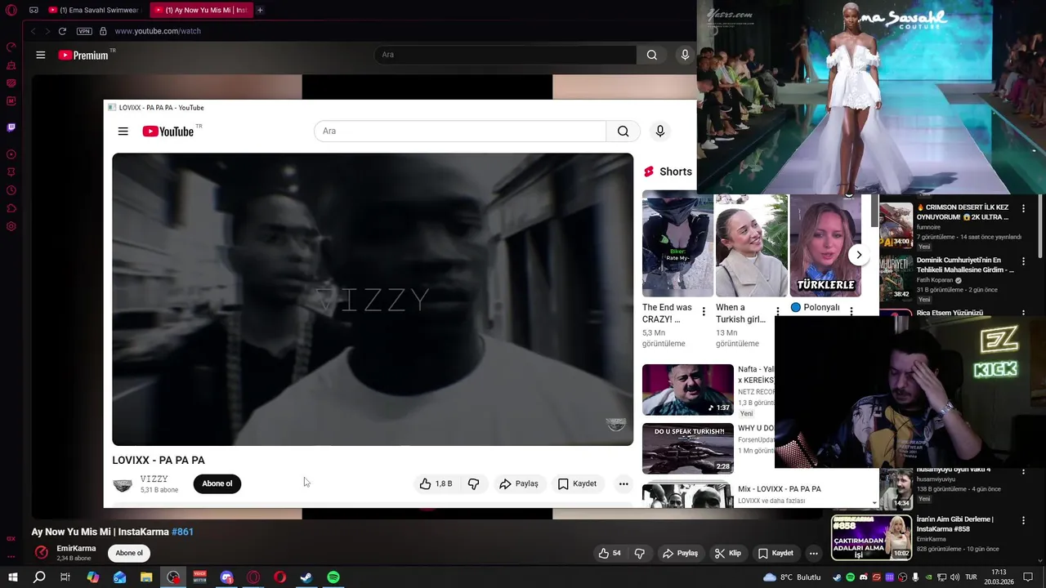
Task: Save LOVIXX video with Kaydet
Action: (577, 484)
